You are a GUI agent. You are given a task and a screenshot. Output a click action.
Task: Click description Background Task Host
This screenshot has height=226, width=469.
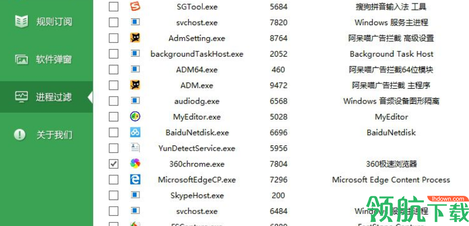[x=391, y=54]
